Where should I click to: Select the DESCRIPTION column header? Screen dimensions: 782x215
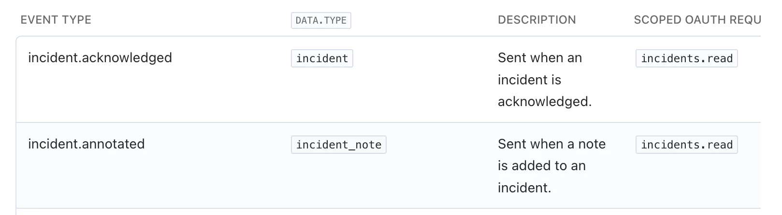536,20
